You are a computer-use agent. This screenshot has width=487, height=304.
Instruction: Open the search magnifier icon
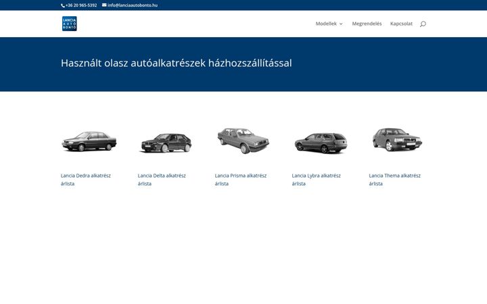coord(423,24)
